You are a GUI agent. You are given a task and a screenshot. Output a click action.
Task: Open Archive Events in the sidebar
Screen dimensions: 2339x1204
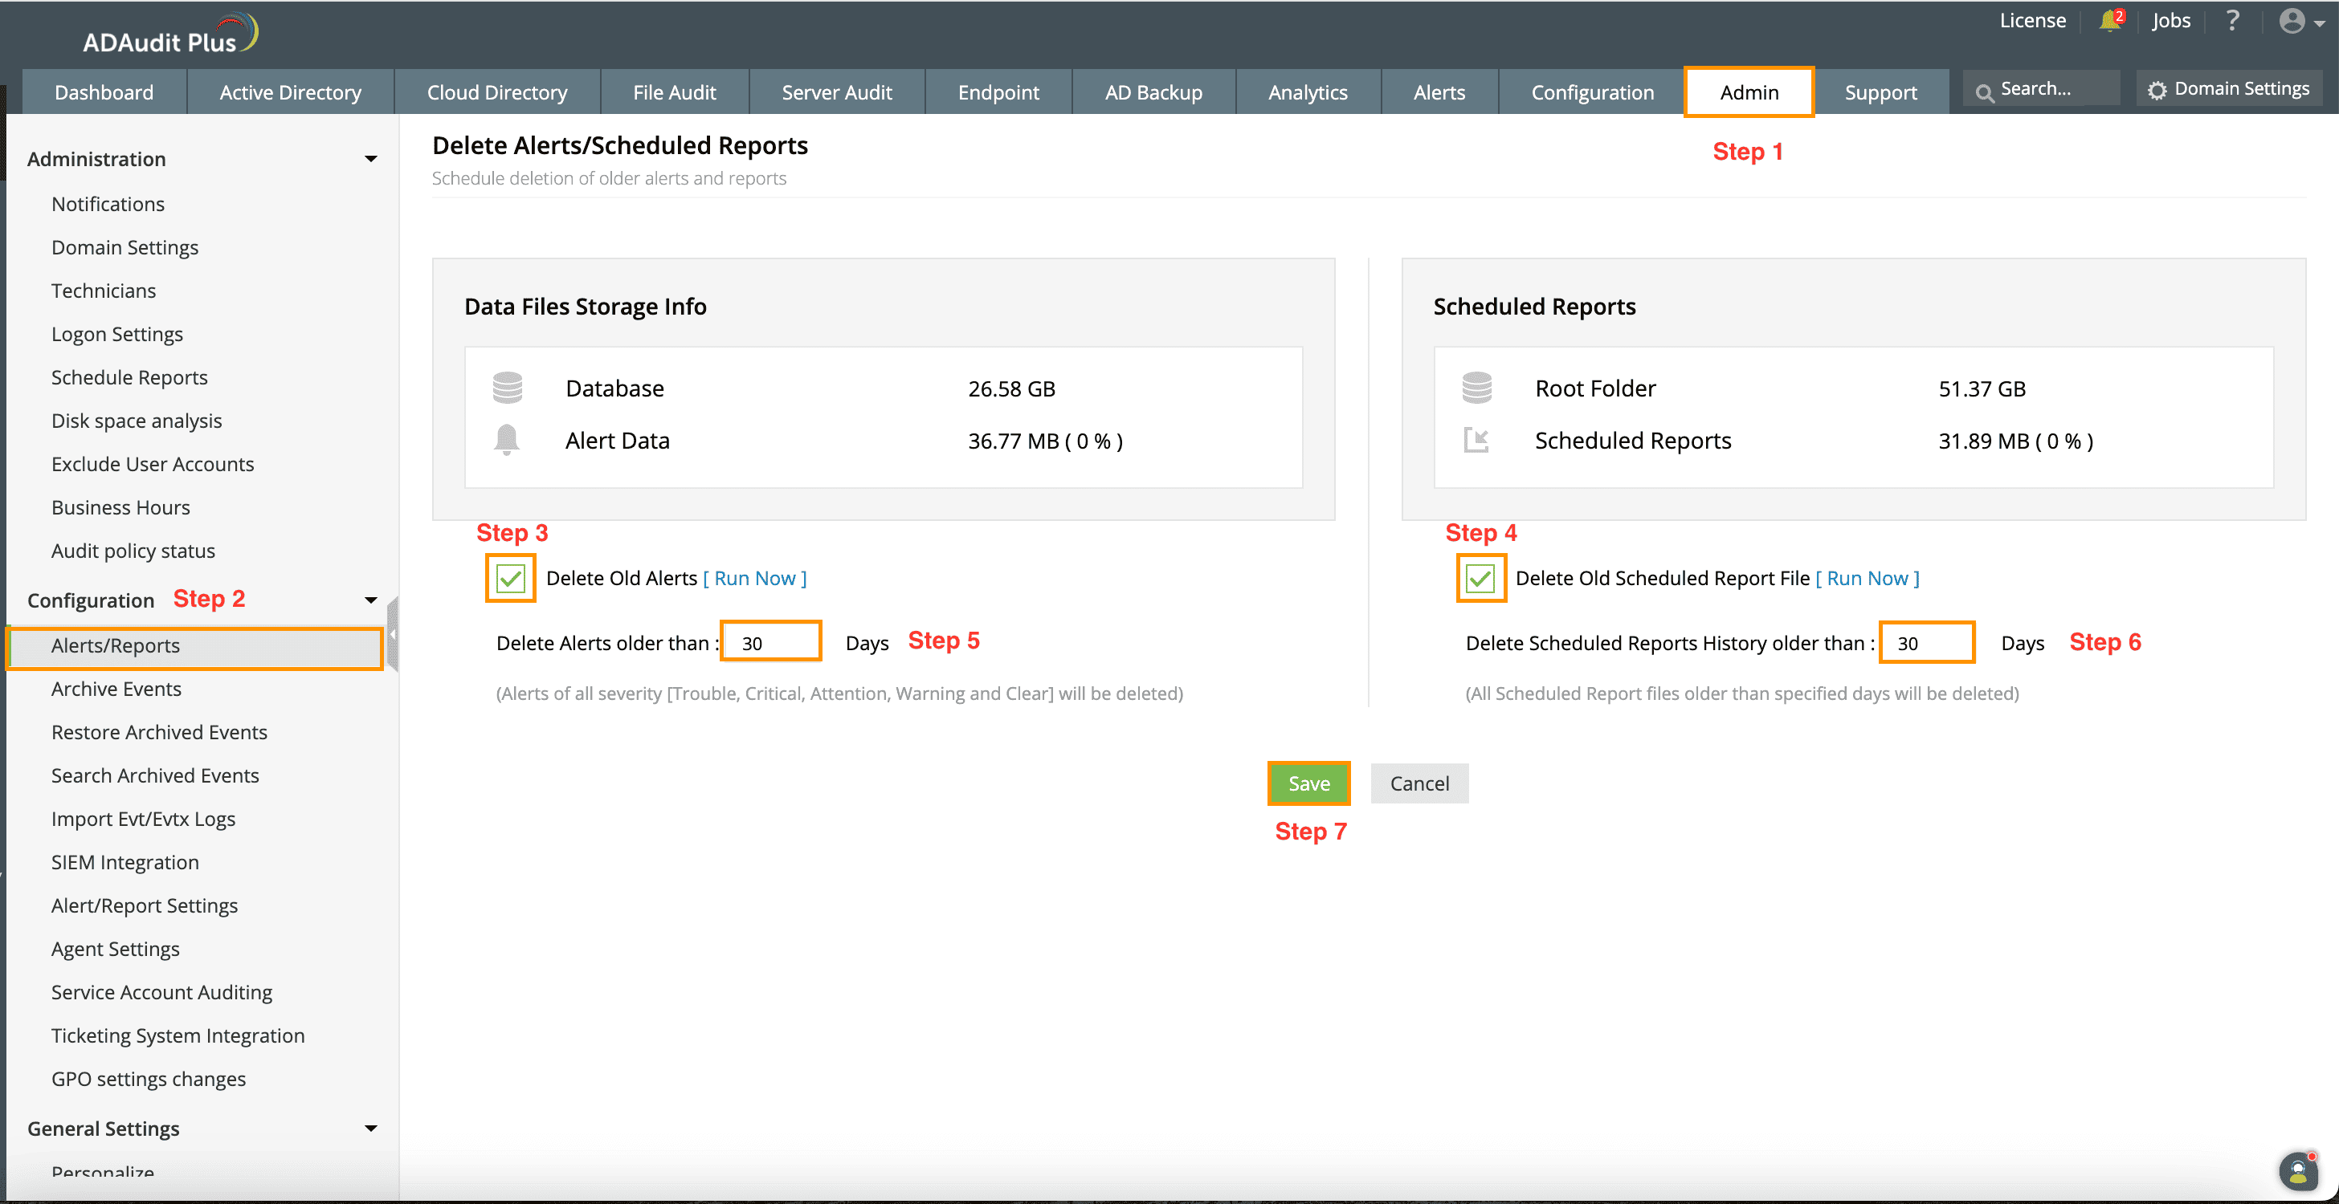(x=116, y=689)
